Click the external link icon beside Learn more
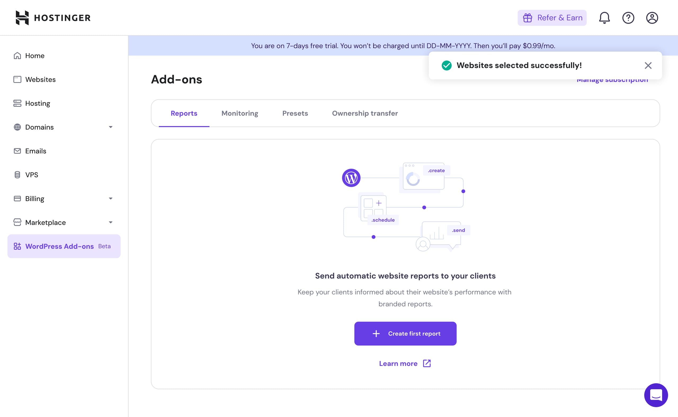 tap(427, 363)
